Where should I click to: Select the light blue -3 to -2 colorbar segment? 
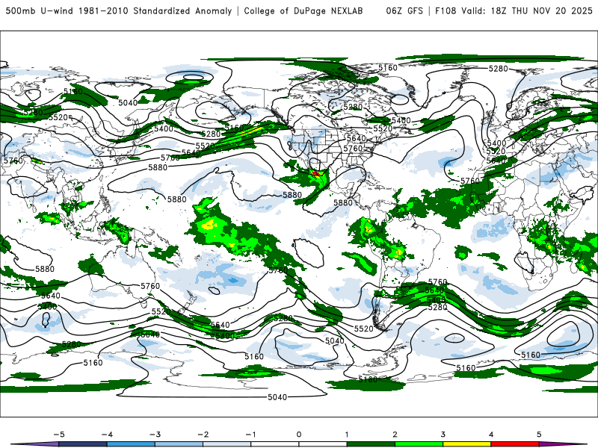(x=179, y=444)
